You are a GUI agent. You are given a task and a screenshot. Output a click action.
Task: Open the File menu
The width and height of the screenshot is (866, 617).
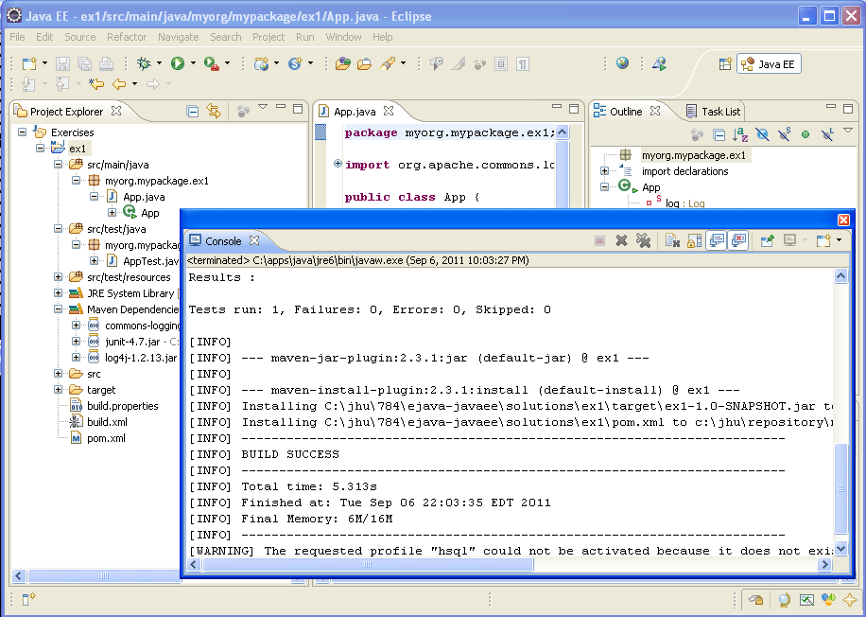click(17, 37)
